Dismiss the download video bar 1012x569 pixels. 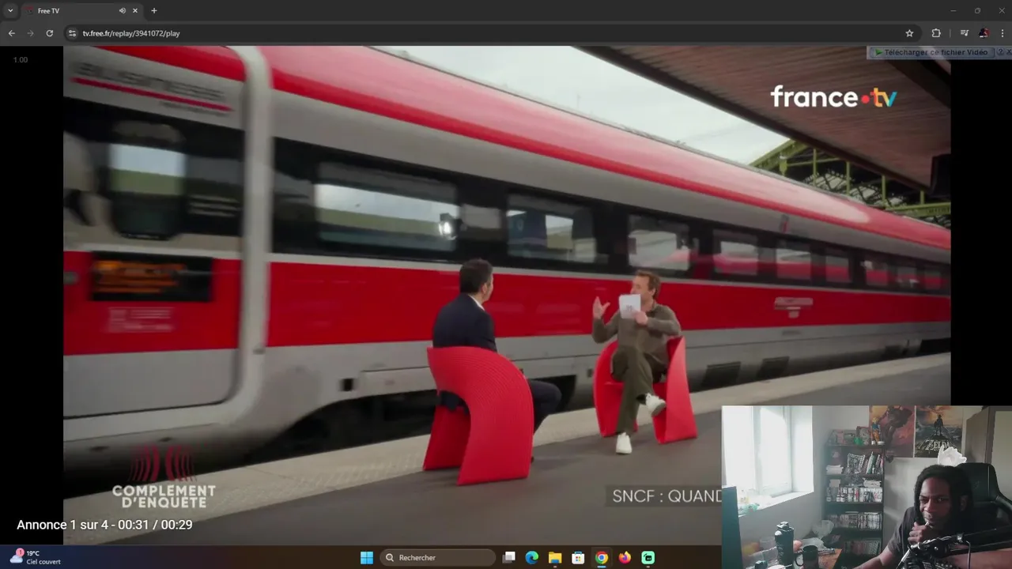(1009, 52)
